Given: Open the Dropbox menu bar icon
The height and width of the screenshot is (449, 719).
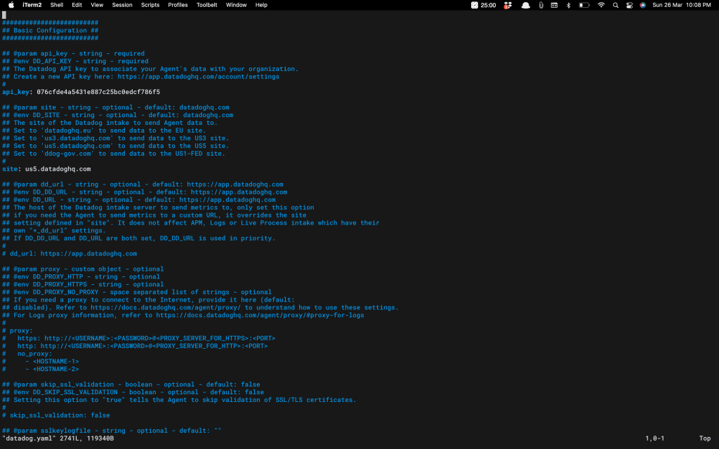Looking at the screenshot, I should pos(509,5).
